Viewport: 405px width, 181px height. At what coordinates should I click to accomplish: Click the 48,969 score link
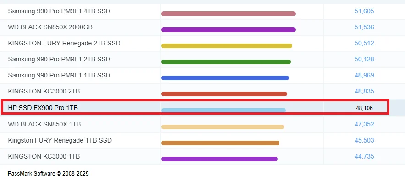(x=364, y=75)
